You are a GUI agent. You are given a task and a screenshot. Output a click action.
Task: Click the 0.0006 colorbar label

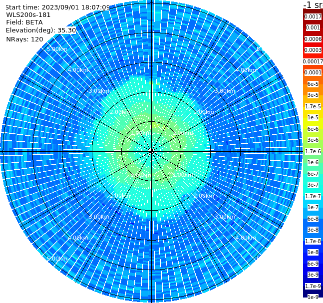pos(313,39)
